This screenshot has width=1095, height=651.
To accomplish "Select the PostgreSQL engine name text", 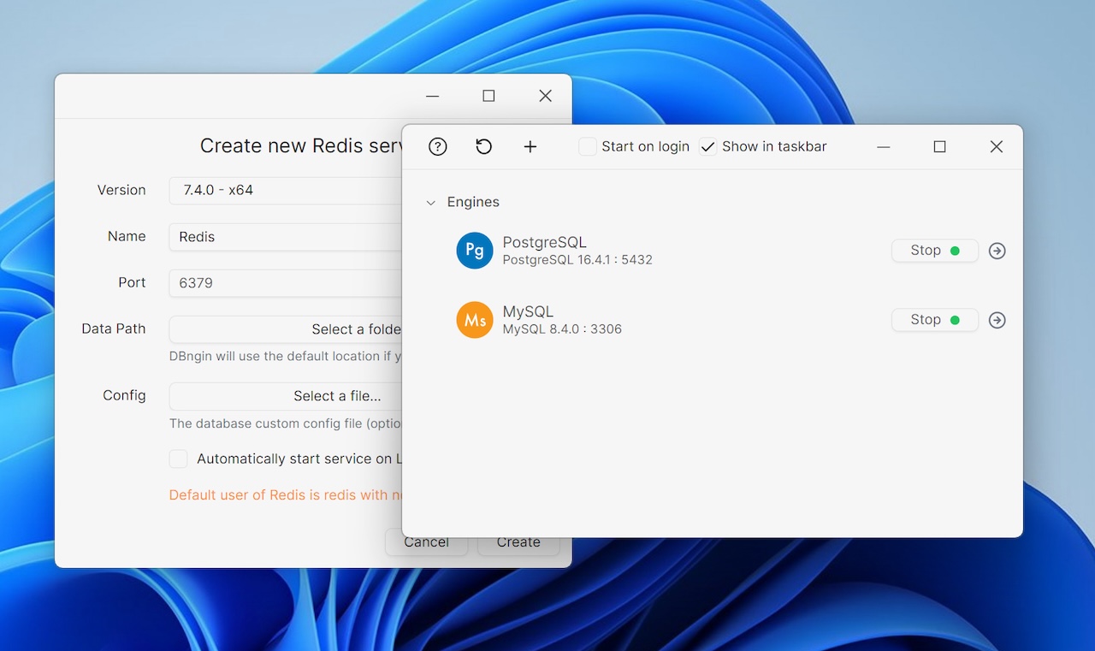I will (544, 242).
